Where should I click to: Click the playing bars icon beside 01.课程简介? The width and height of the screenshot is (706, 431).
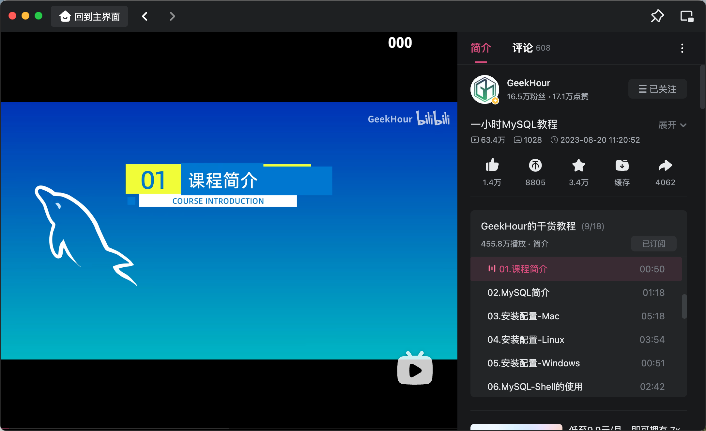click(492, 268)
